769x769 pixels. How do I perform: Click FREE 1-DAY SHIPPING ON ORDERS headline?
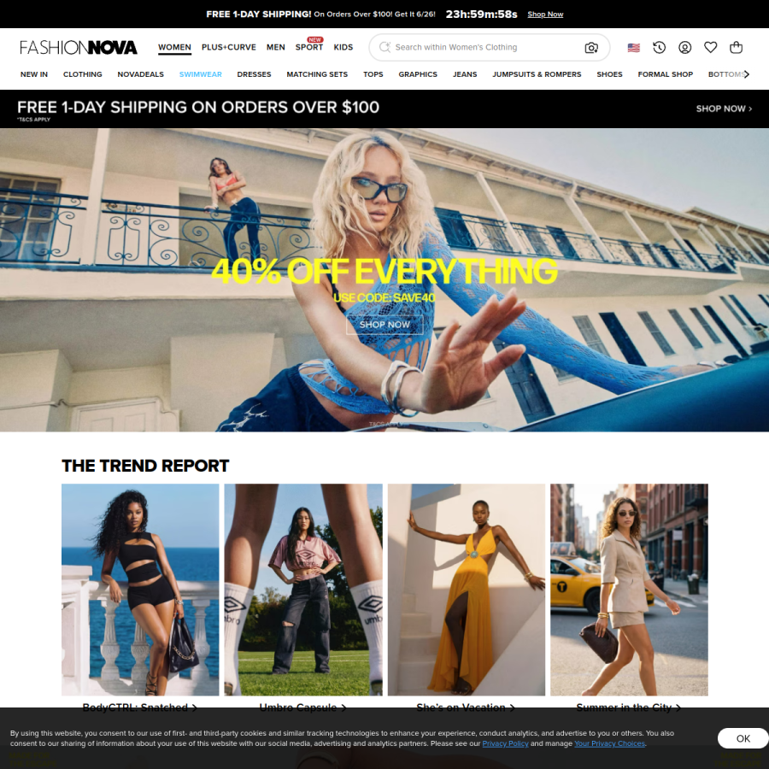(x=197, y=108)
